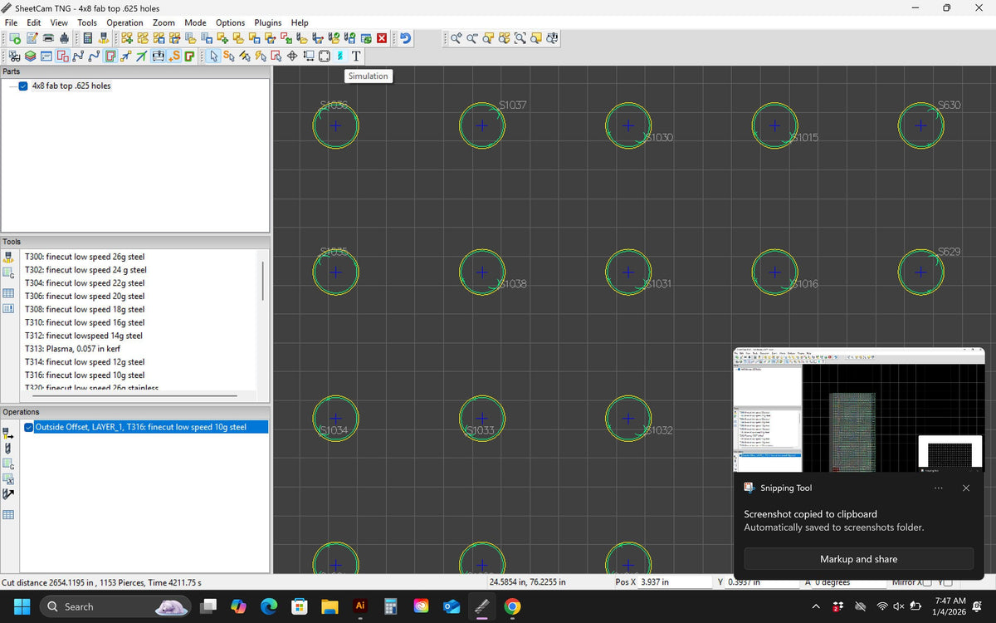Open File Explorer from the taskbar

coord(330,607)
